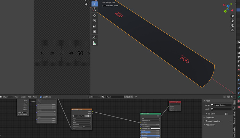Select the Move tool

[x=95, y=15]
